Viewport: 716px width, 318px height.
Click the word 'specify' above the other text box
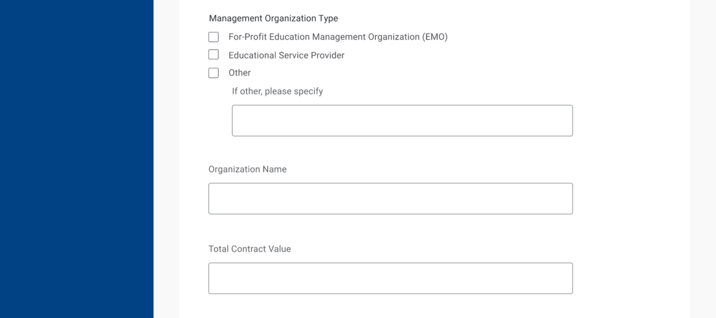pyautogui.click(x=308, y=91)
